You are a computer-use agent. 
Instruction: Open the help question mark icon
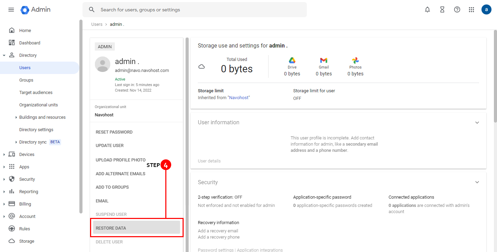pos(457,10)
